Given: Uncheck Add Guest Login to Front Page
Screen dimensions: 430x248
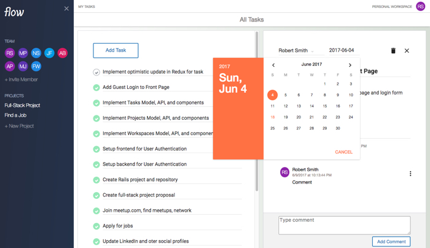Looking at the screenshot, I should [96, 88].
